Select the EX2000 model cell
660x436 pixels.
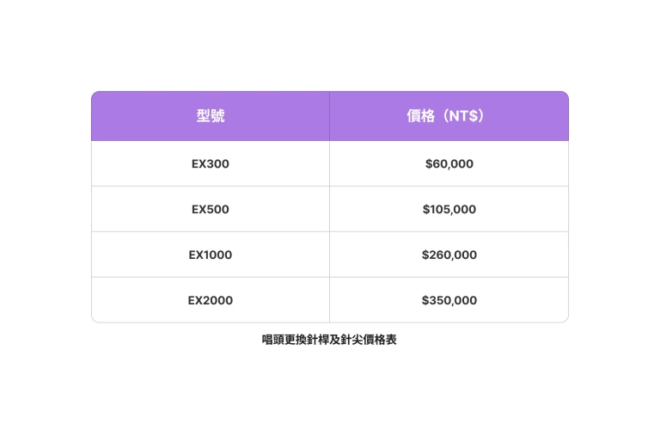coord(211,300)
